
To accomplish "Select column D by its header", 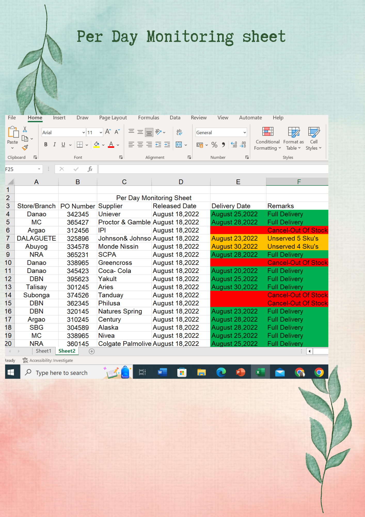I will click(x=181, y=182).
